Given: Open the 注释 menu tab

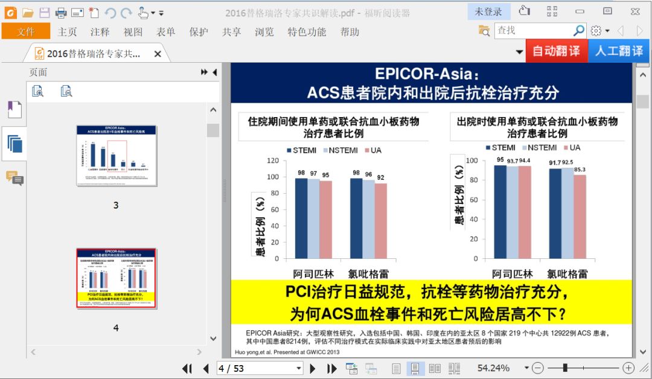Looking at the screenshot, I should [100, 32].
